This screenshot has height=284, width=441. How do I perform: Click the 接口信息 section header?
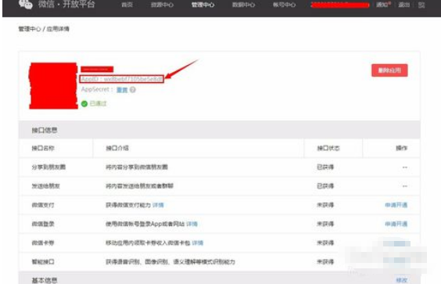click(45, 130)
